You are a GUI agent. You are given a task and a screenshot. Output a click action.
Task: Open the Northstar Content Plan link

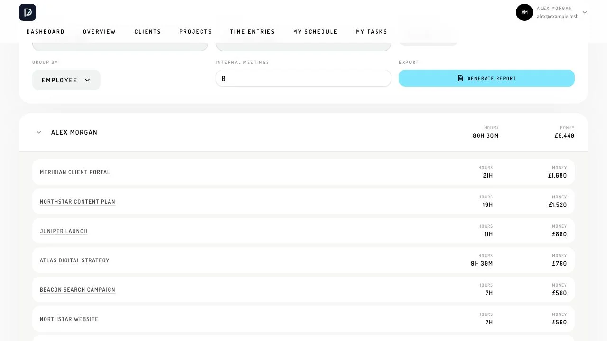coord(77,202)
